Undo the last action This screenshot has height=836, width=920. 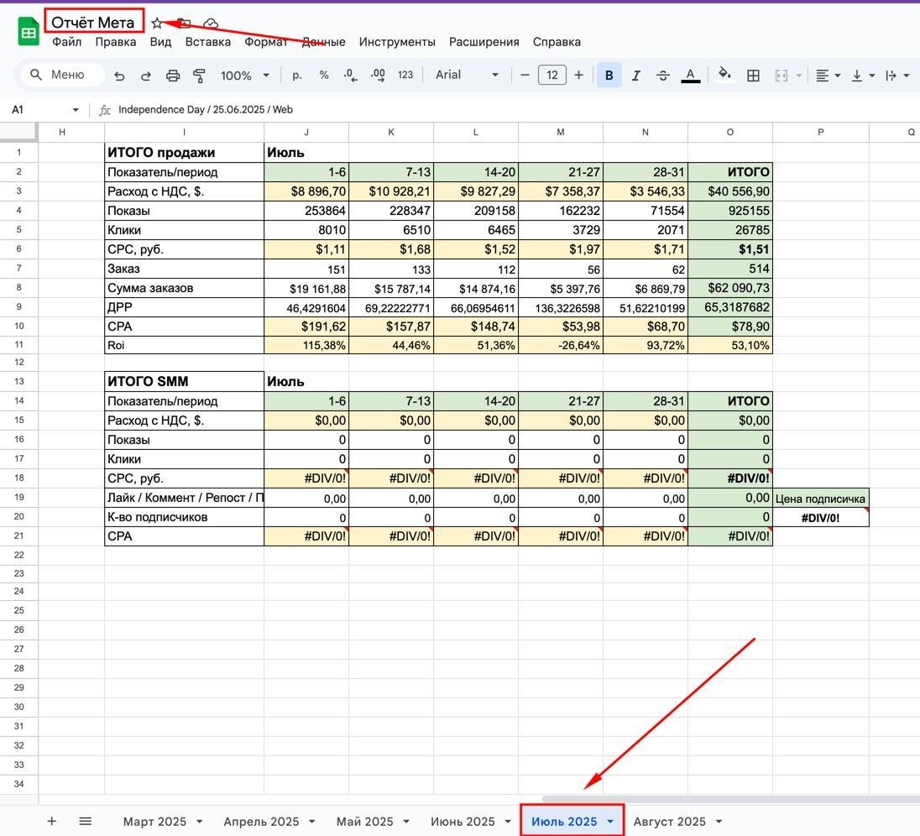click(x=120, y=75)
